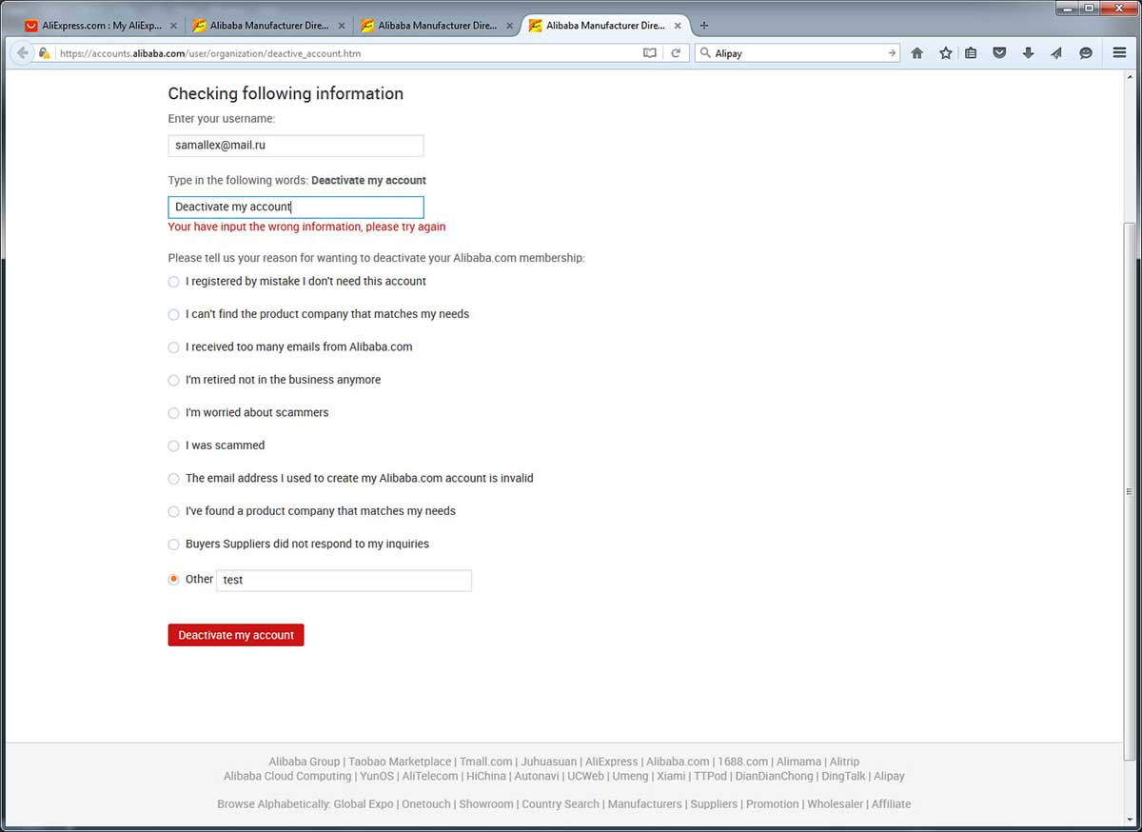Screen dimensions: 1142x832
Task: Click the search go arrow beside Alipay
Action: pos(892,53)
